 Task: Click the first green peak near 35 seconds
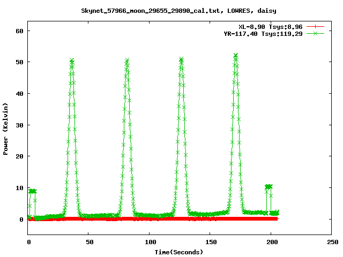(72, 61)
